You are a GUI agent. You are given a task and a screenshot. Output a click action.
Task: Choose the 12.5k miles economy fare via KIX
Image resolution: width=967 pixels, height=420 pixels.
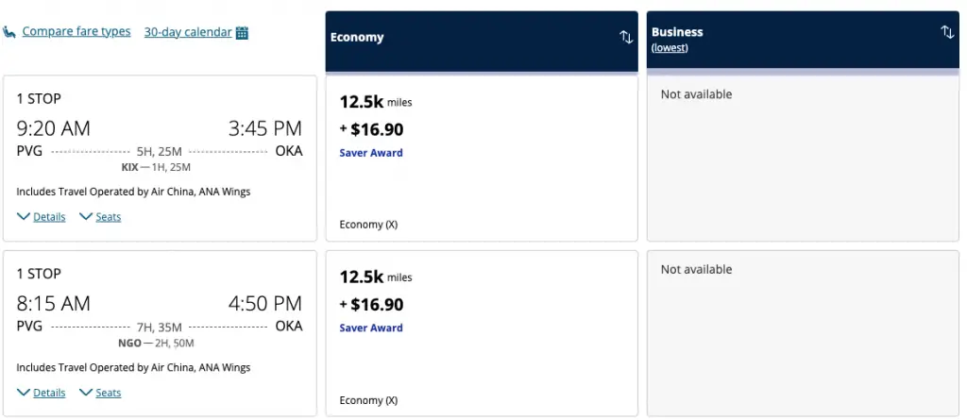click(482, 159)
